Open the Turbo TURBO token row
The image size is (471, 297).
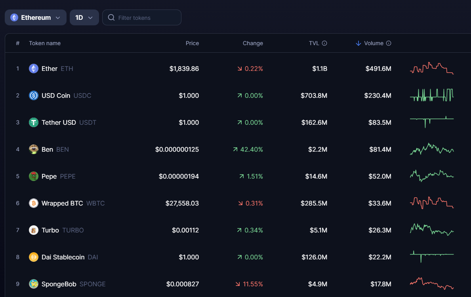coord(238,230)
